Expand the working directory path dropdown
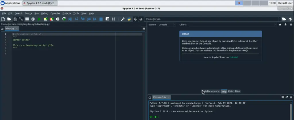 click(x=280, y=19)
